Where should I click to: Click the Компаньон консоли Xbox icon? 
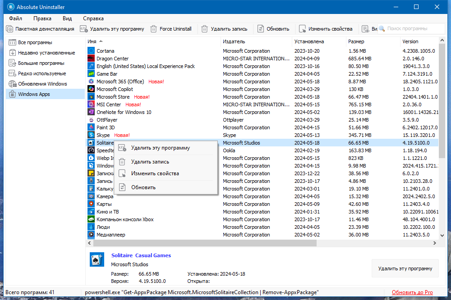[x=91, y=219]
